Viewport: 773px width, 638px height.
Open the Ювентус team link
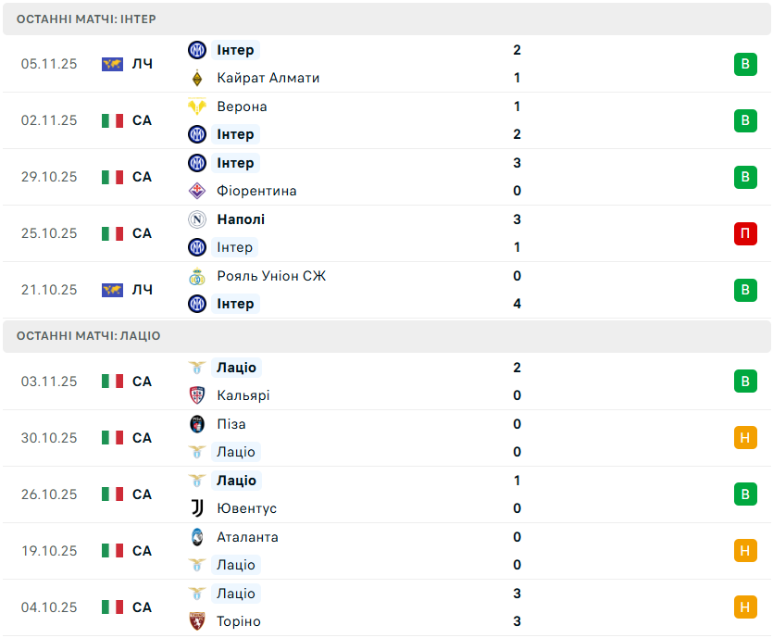pos(246,508)
